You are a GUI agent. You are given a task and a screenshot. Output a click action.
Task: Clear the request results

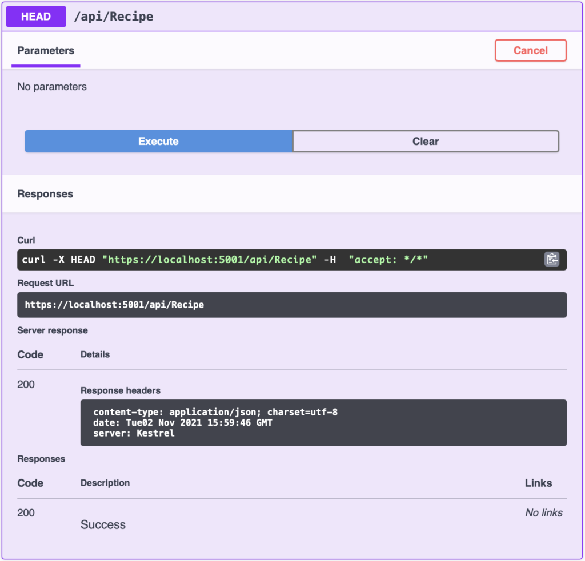(426, 141)
